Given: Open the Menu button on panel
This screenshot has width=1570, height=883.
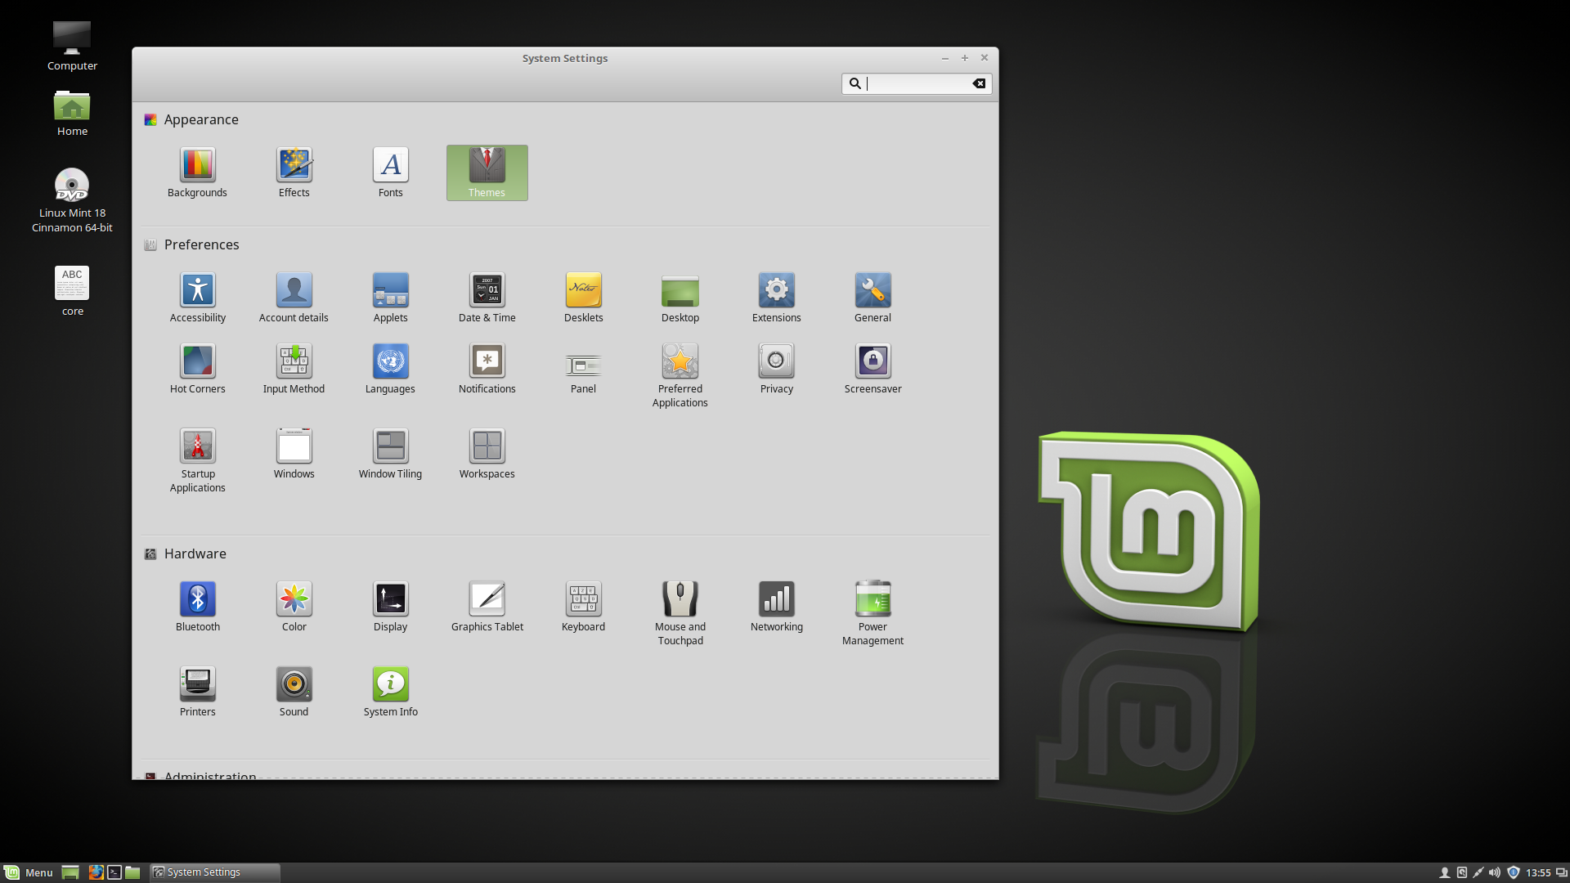Looking at the screenshot, I should click(x=29, y=872).
